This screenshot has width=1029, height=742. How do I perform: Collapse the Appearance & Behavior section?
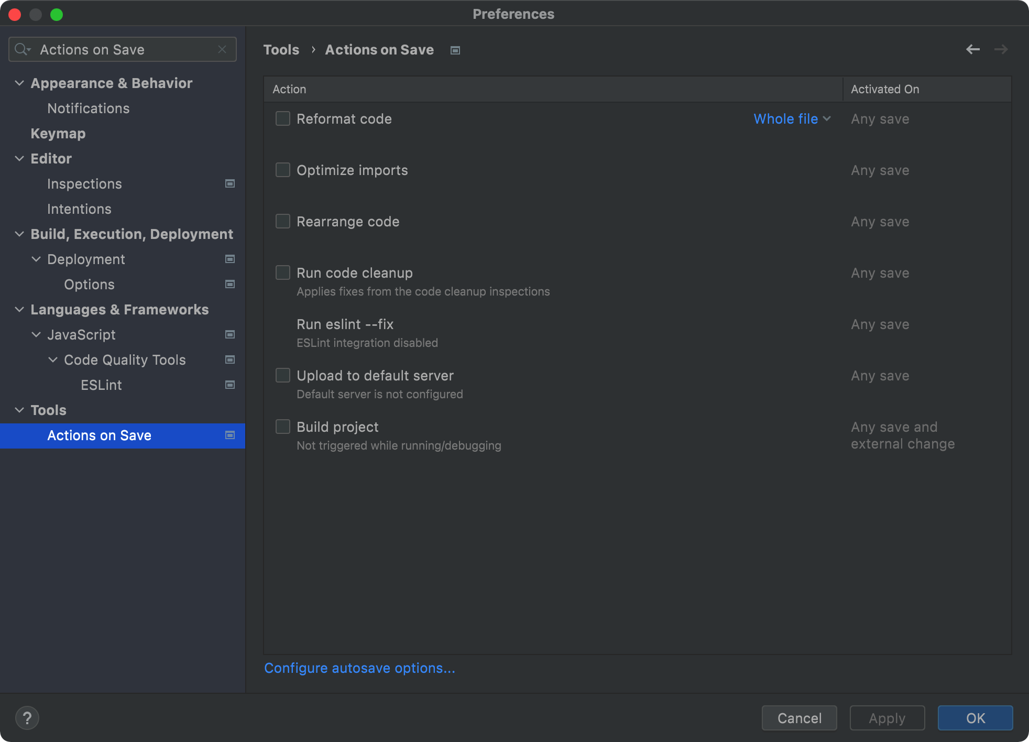pyautogui.click(x=19, y=83)
